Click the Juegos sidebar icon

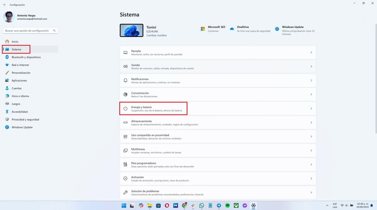click(7, 104)
